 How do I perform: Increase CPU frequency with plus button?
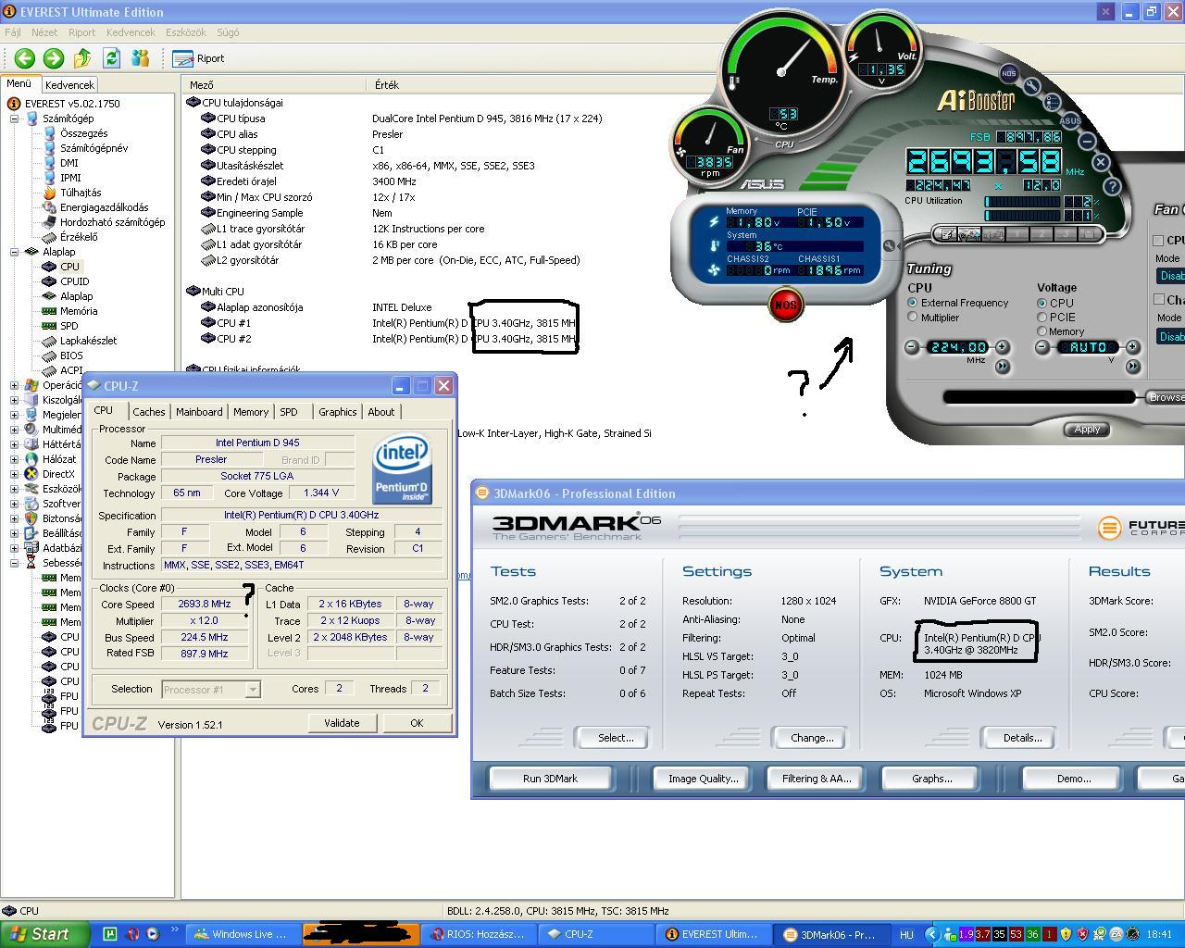click(1002, 347)
